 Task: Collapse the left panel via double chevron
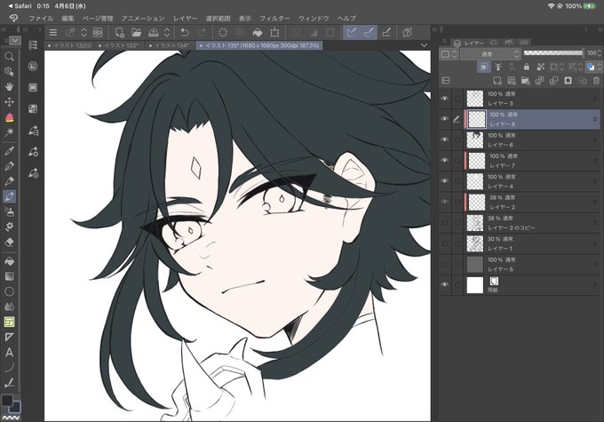[4, 29]
